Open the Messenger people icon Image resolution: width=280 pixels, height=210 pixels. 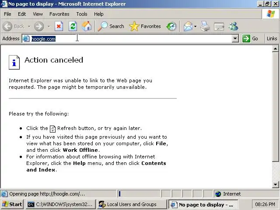point(233,26)
